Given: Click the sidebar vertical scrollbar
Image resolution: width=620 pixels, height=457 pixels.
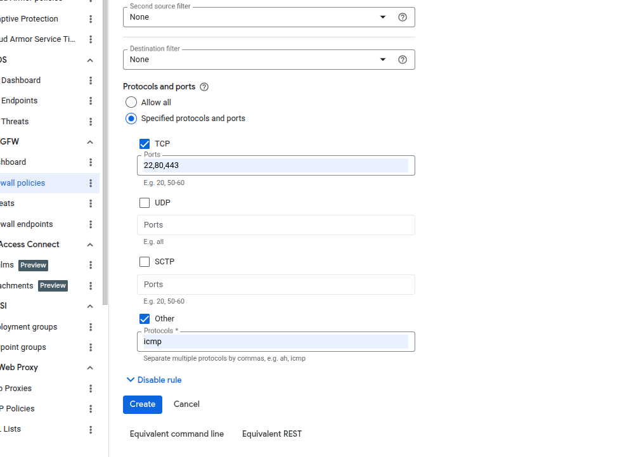Looking at the screenshot, I should tap(105, 152).
